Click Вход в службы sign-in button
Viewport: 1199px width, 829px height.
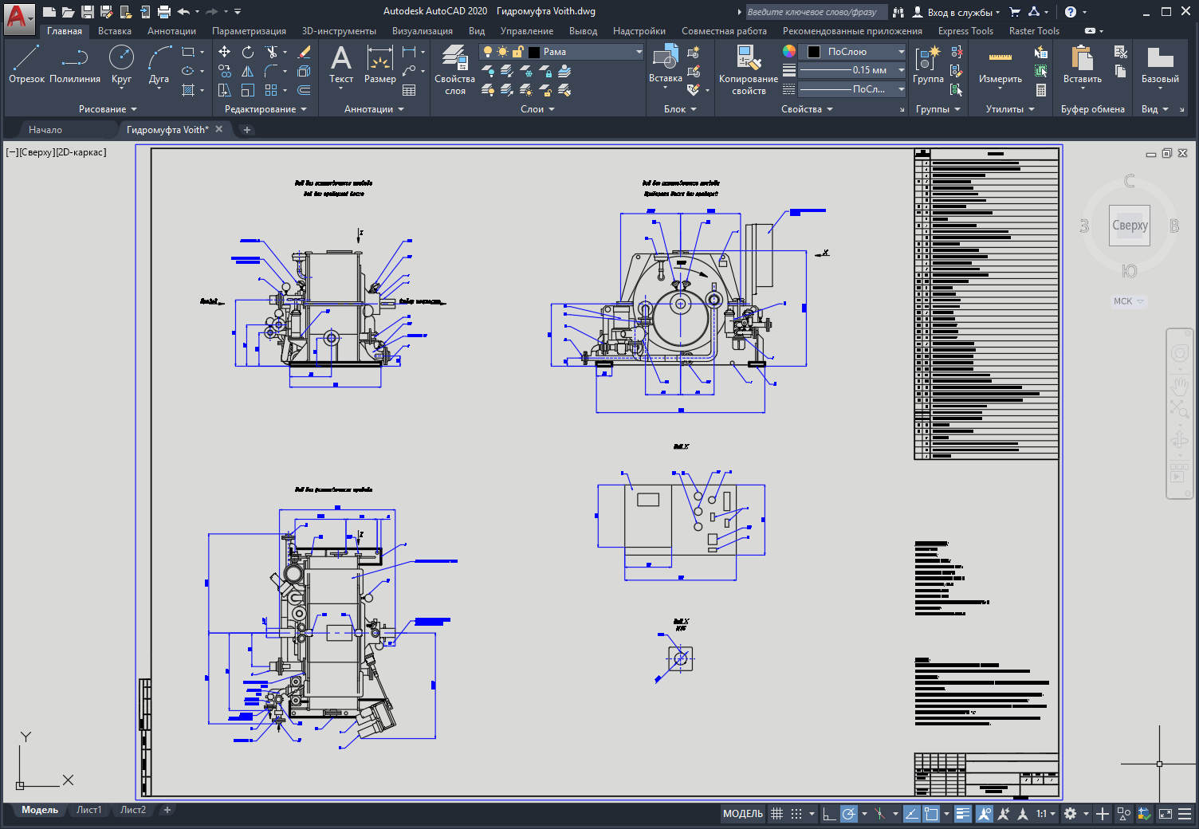point(956,12)
